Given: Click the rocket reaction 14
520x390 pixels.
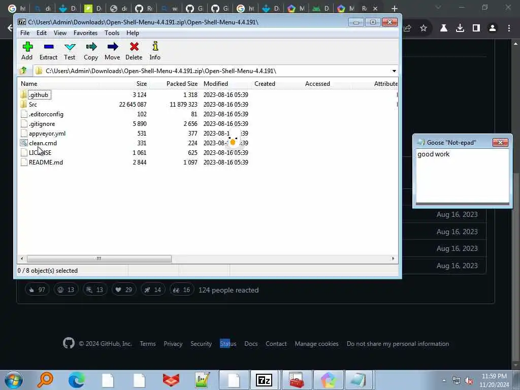Looking at the screenshot, I should 152,290.
